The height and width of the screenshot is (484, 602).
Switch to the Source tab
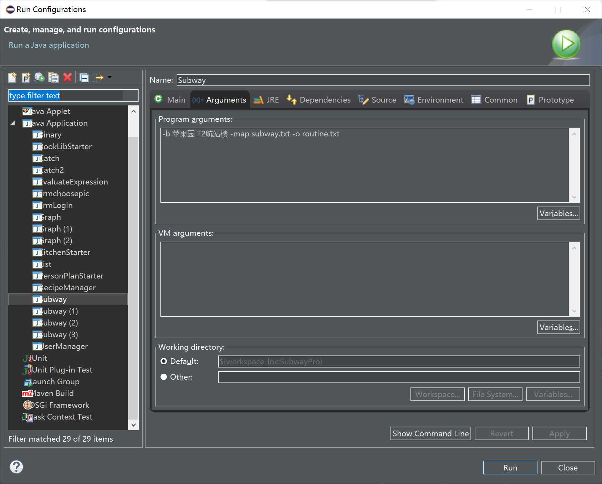[x=377, y=100]
